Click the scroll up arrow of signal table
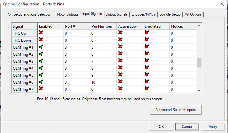 click(199, 26)
